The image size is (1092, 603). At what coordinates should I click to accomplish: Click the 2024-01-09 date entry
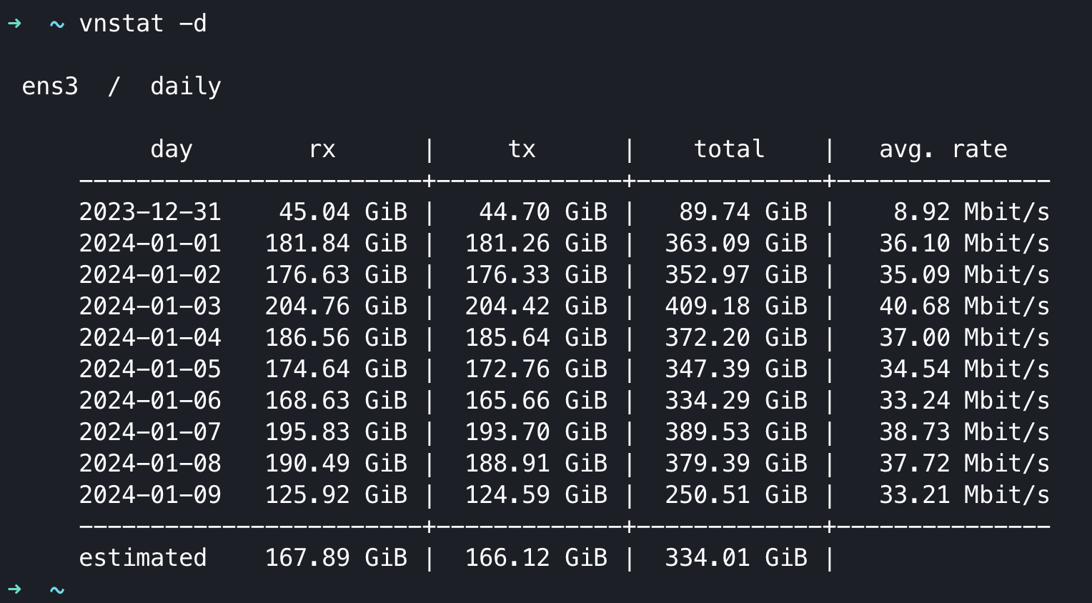[150, 495]
